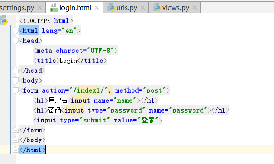Collapse at the closing /head fold marker
The width and height of the screenshot is (274, 164).
[x=16, y=71]
